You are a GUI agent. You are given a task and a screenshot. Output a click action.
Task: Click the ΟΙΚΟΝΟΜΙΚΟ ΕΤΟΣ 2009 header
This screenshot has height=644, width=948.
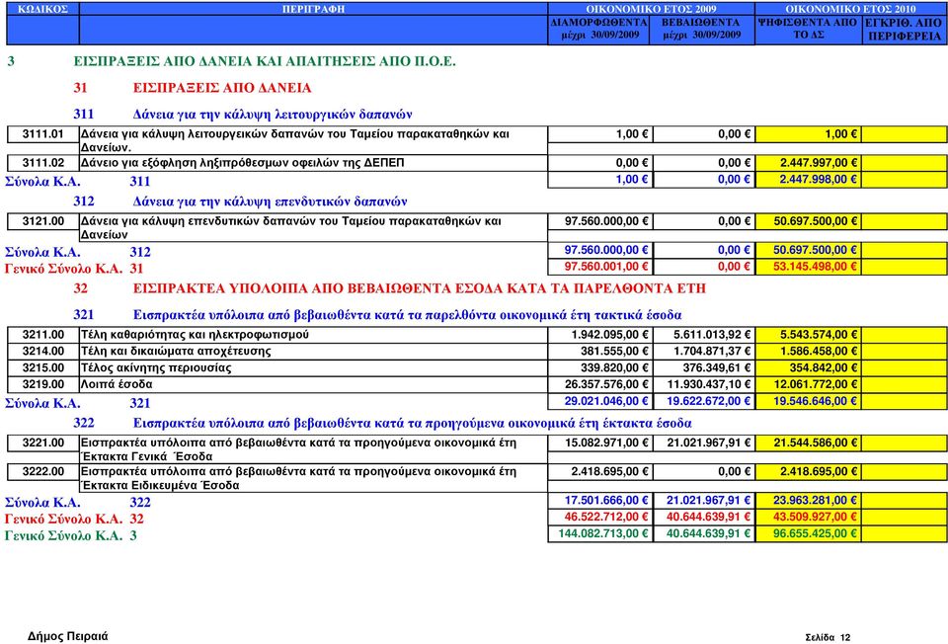coord(651,9)
